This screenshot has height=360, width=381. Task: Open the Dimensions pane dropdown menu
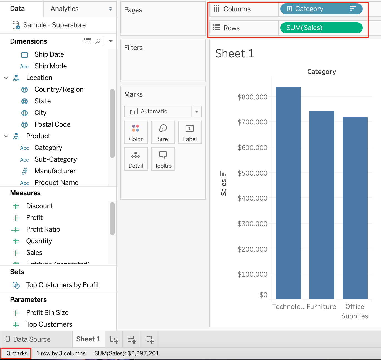tap(111, 41)
